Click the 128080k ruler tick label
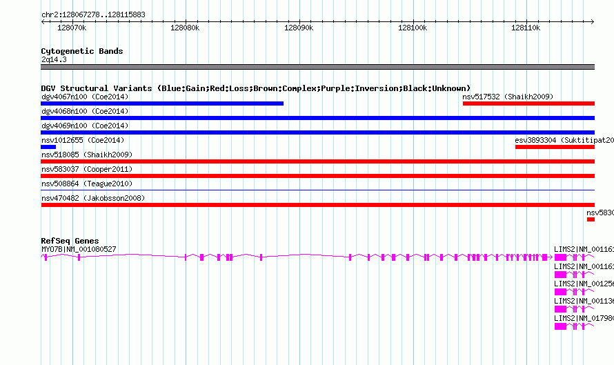 point(185,28)
